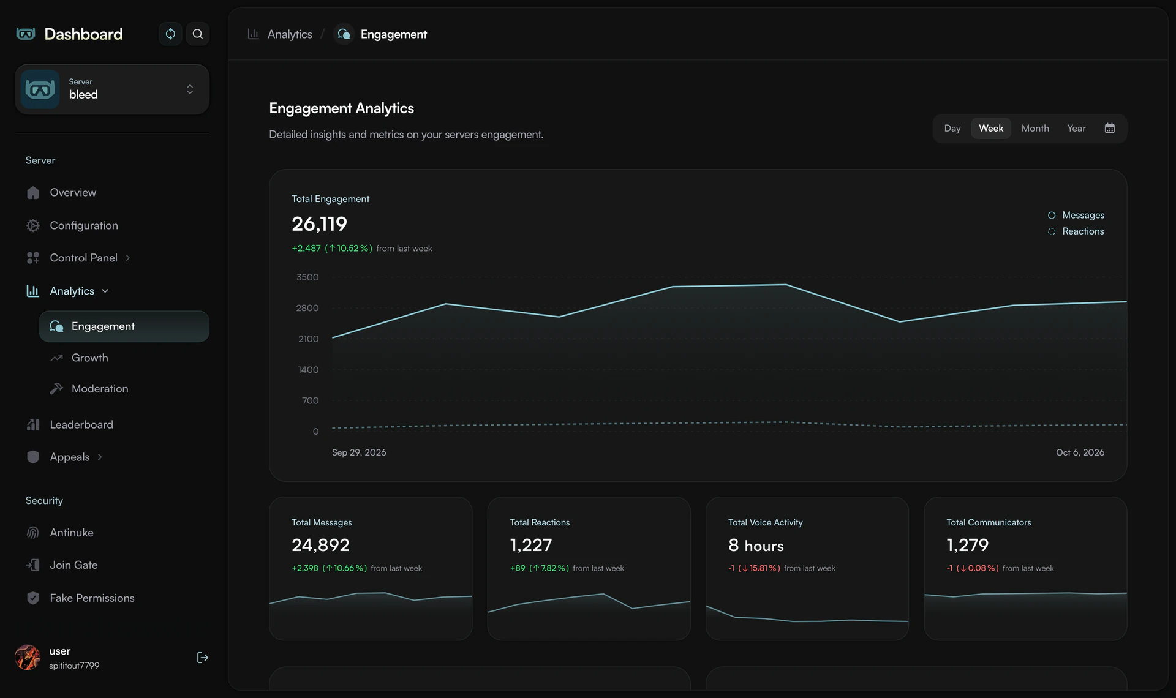Open the Antinuke security page
1176x698 pixels.
point(72,533)
